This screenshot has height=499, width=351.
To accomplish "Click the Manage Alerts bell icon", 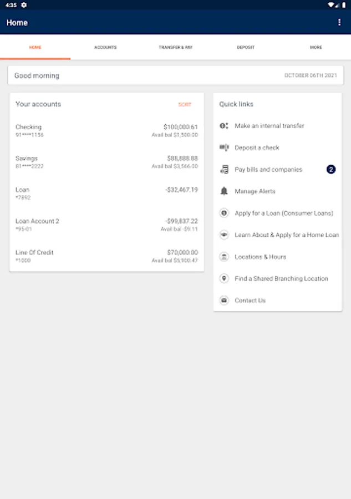I will [x=224, y=191].
